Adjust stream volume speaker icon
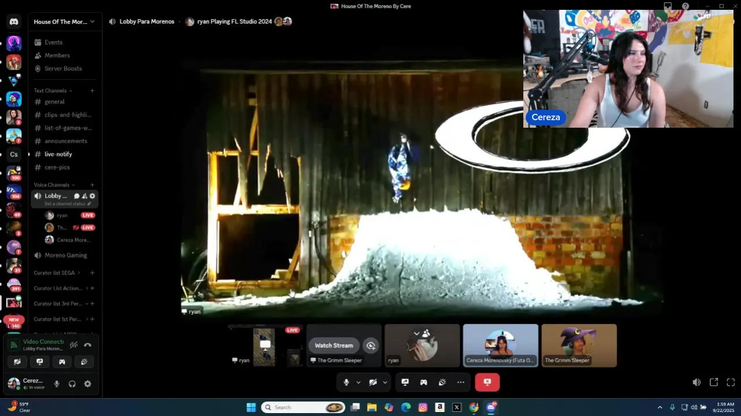The height and width of the screenshot is (416, 741). 696,382
